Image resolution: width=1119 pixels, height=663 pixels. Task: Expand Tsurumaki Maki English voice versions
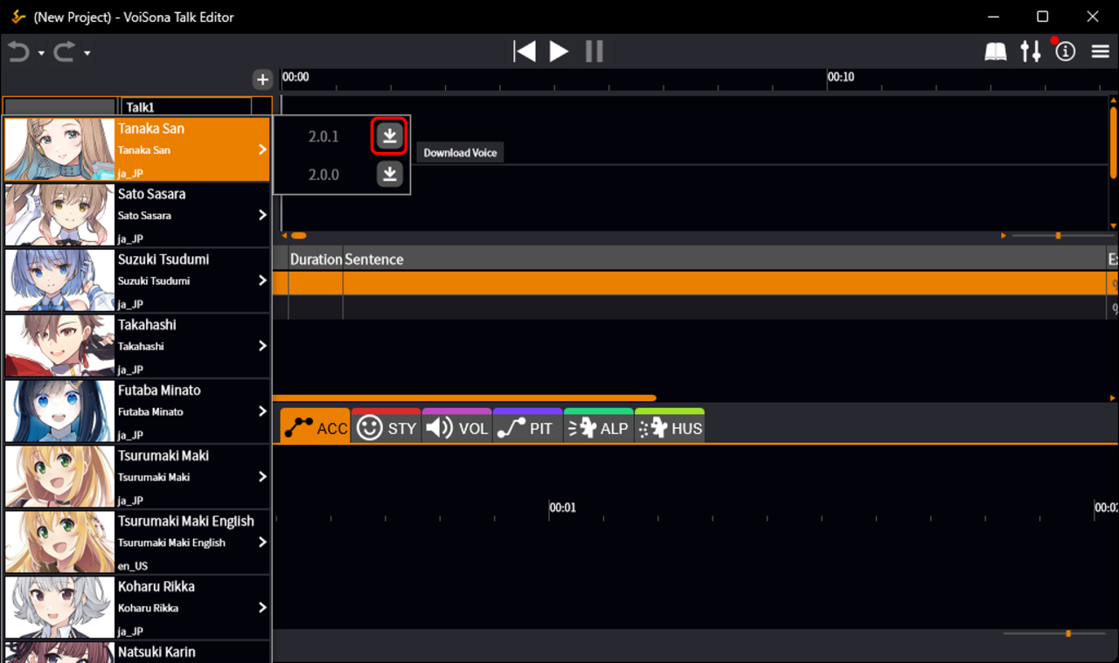(x=262, y=542)
